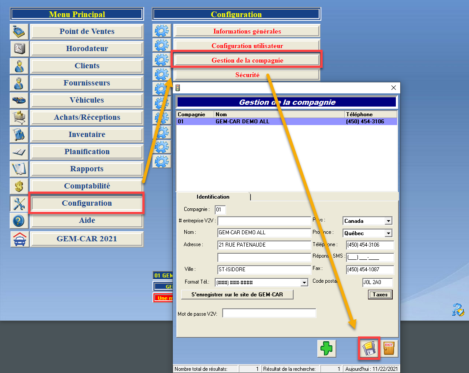Click S'enregistrer sur le site de GEM-CAR

[237, 295]
